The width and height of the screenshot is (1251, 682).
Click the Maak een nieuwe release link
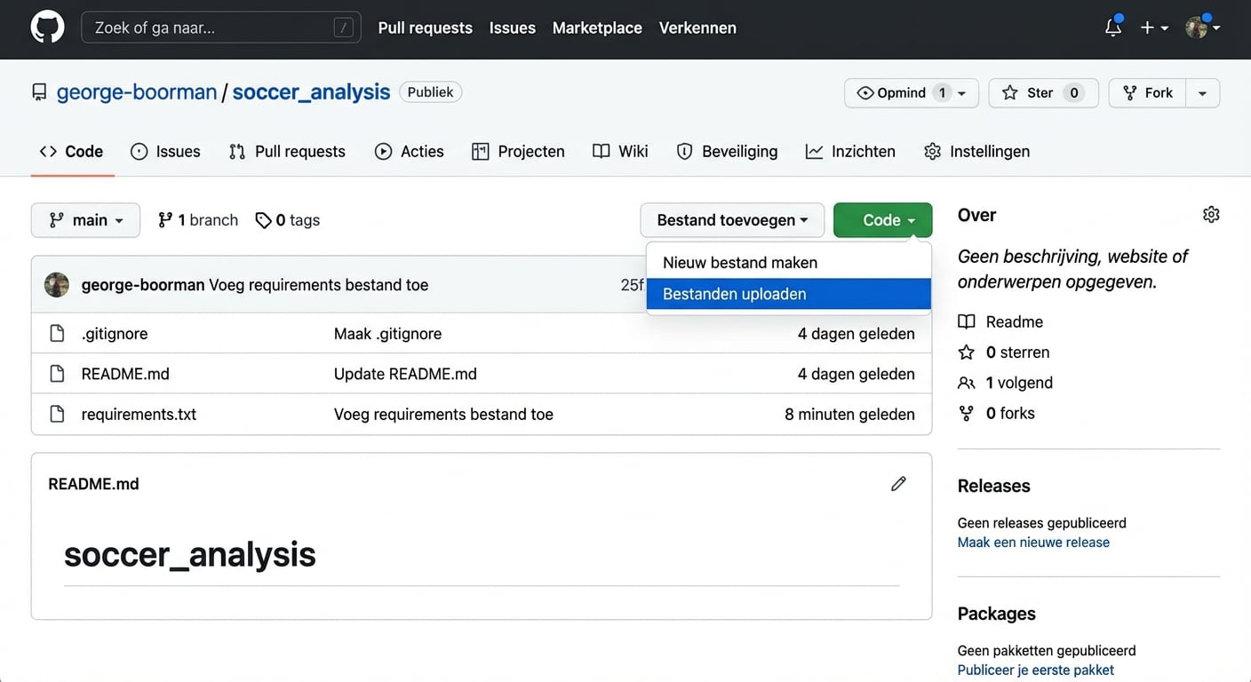(x=1033, y=543)
